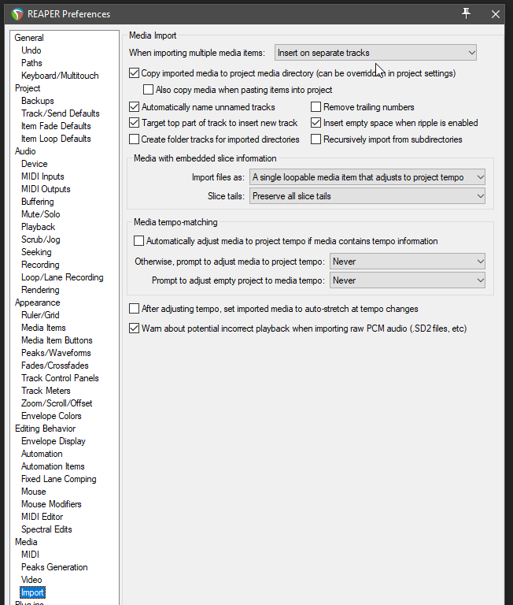The width and height of the screenshot is (513, 605).
Task: Open Buffering preferences
Action: 38,202
